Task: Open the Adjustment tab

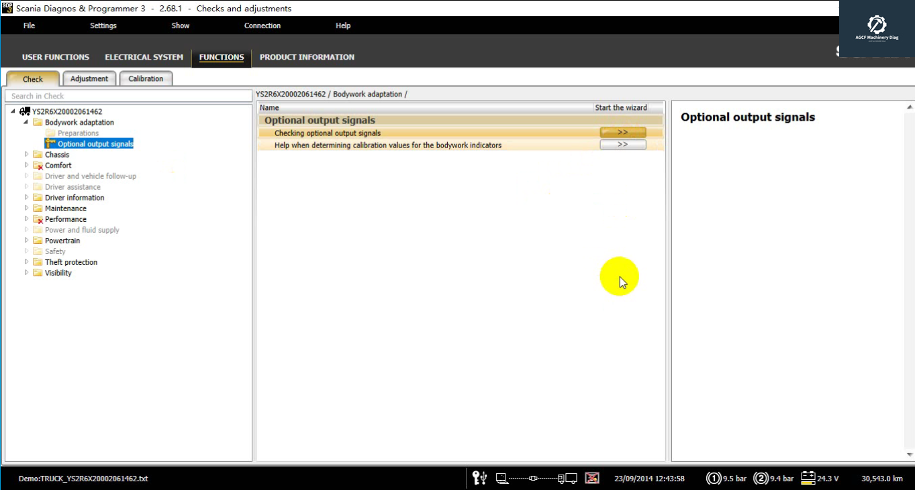Action: (89, 78)
